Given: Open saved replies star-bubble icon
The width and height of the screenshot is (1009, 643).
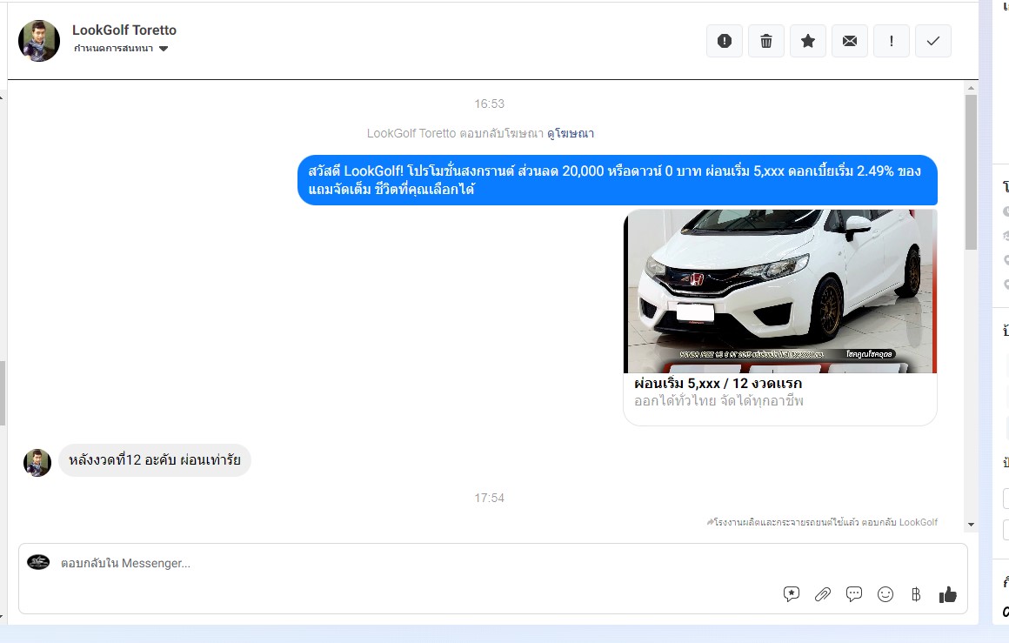Looking at the screenshot, I should tap(792, 594).
